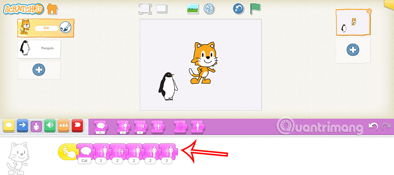Add a new page with the plus button

pos(353,50)
